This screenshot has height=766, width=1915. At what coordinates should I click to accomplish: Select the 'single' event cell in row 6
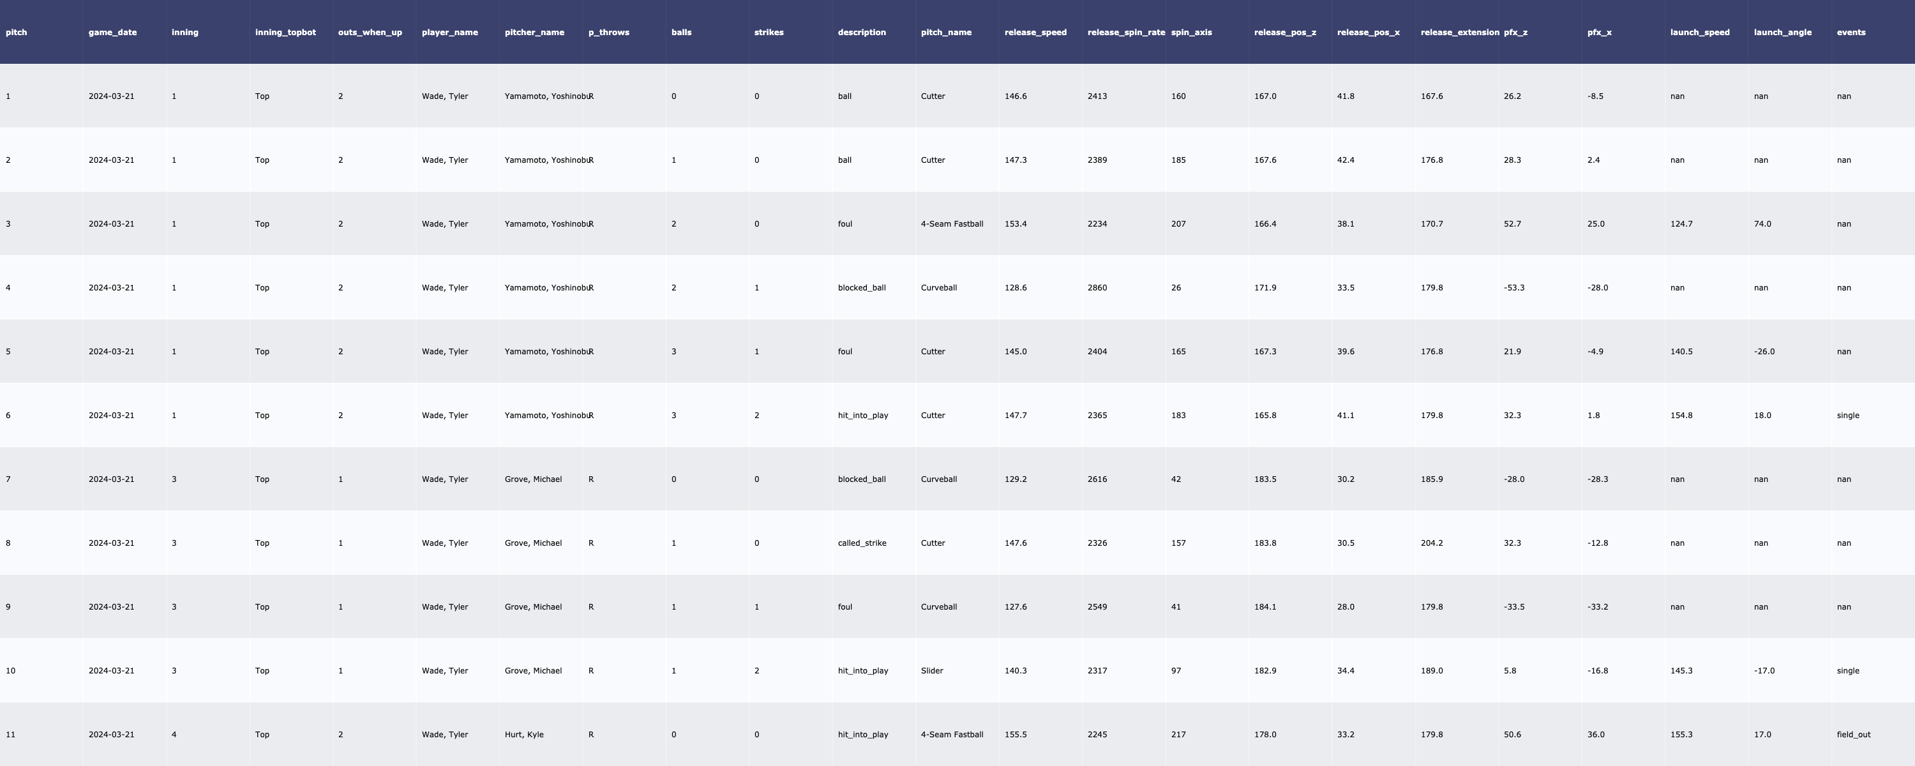[1847, 416]
